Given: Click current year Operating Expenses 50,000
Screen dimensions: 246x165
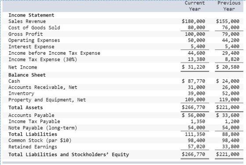Looking at the screenshot, I should [196, 40].
